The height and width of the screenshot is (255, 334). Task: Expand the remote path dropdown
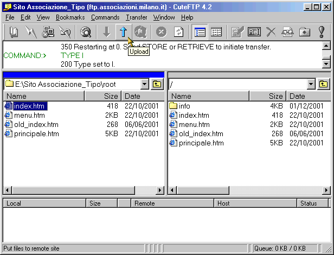click(x=311, y=84)
